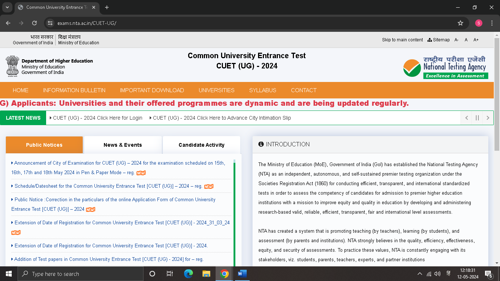The image size is (500, 281).
Task: Open INFORMATION BULLETIN menu
Action: [x=74, y=90]
